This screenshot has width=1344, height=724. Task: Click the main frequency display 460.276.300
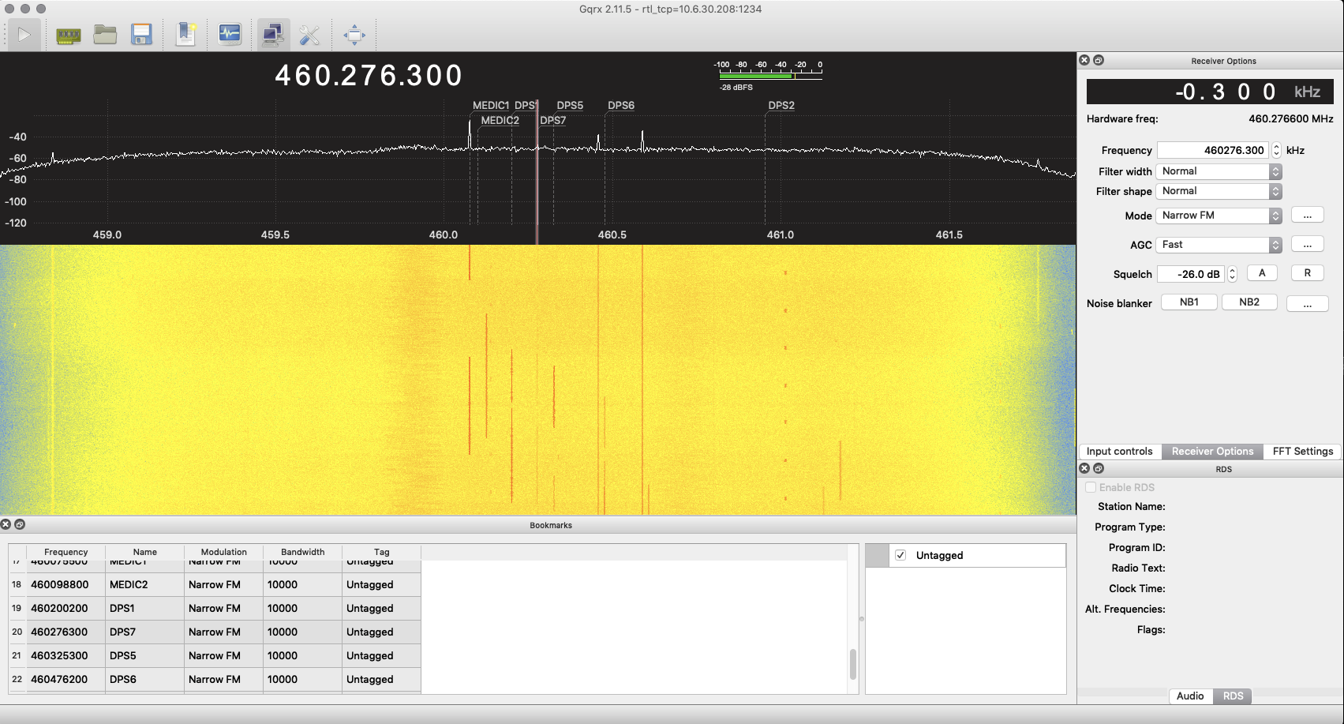click(369, 75)
